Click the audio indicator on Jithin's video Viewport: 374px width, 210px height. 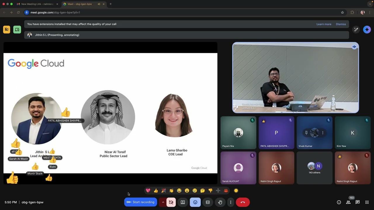(354, 47)
